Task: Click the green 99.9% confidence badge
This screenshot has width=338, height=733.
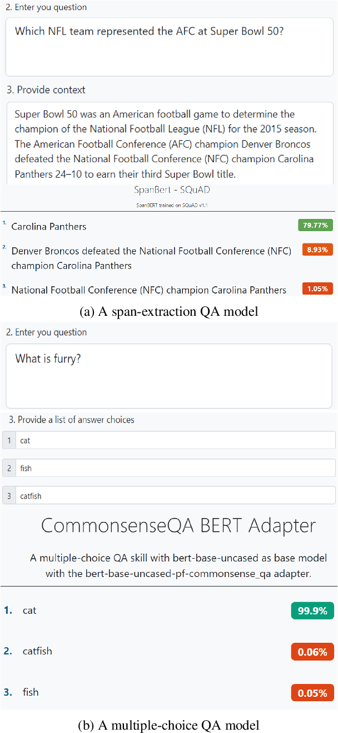Action: pos(312,610)
